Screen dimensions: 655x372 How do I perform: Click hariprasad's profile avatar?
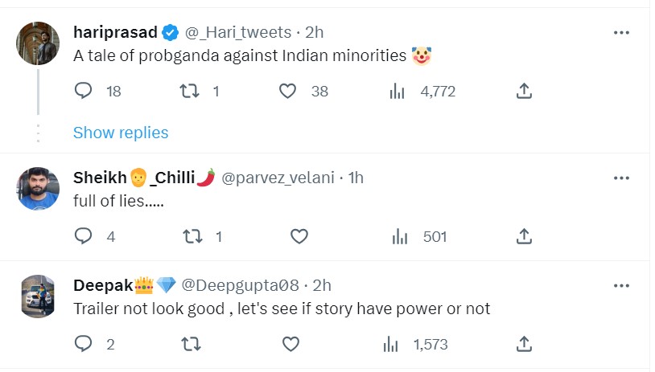[x=37, y=43]
